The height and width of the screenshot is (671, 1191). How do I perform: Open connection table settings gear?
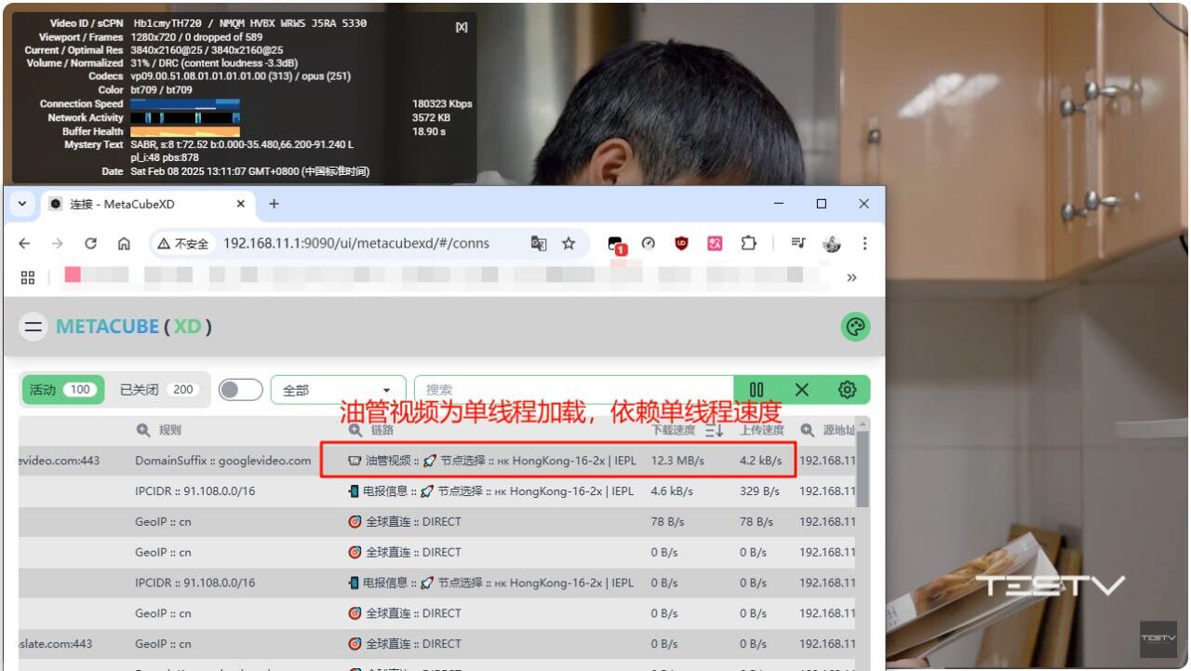click(847, 390)
